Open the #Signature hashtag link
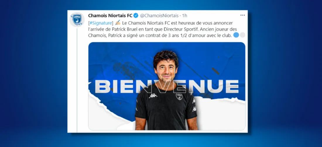This screenshot has height=147, width=322. coord(101,23)
